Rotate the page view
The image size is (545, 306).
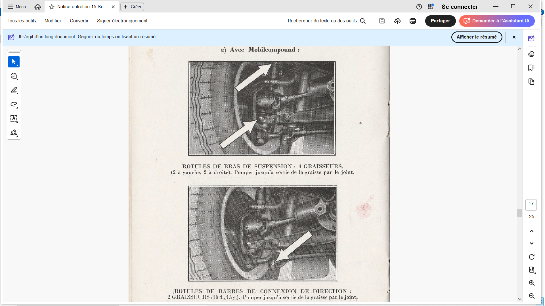click(x=531, y=257)
